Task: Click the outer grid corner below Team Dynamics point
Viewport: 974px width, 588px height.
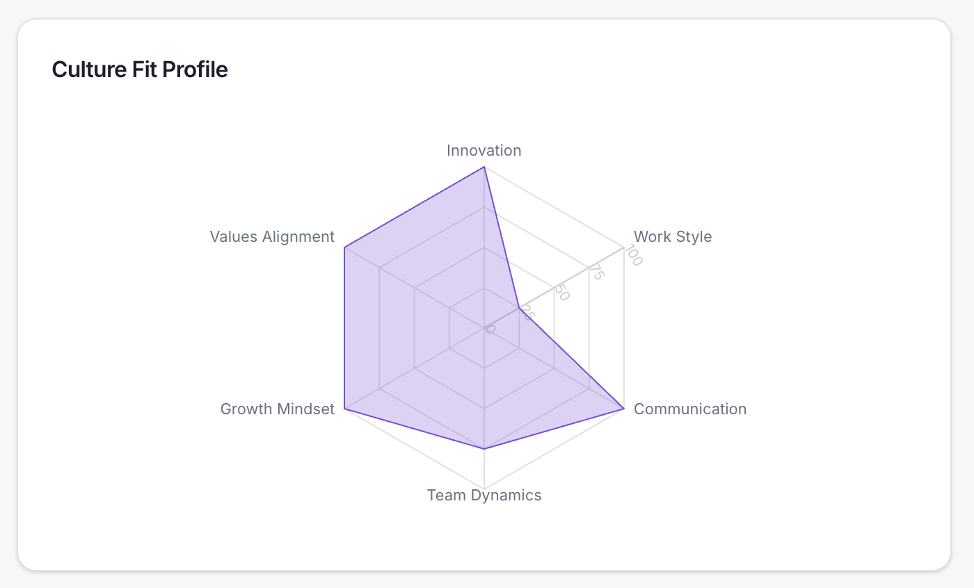Action: (x=484, y=489)
